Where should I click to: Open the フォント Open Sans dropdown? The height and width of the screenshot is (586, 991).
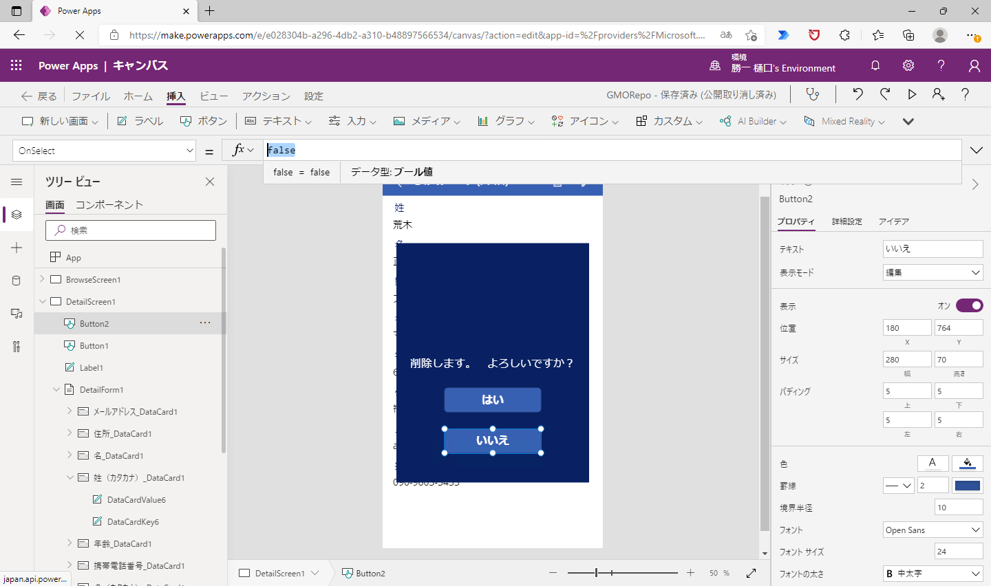[x=933, y=530]
